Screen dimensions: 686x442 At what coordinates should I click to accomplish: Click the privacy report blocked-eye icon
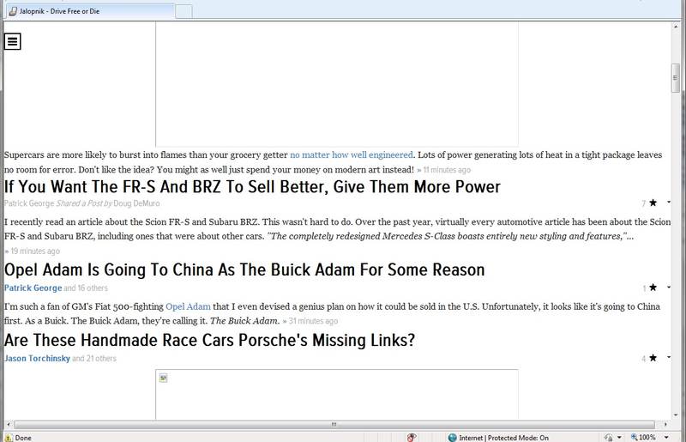click(412, 438)
